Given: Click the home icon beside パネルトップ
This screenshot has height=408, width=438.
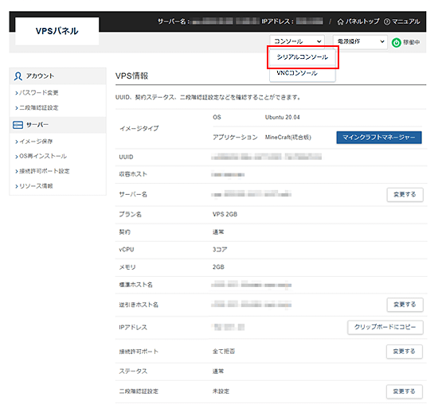Looking at the screenshot, I should (x=340, y=21).
